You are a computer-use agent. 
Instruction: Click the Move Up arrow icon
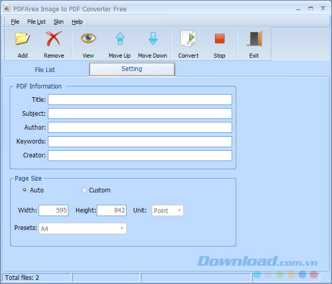point(119,39)
